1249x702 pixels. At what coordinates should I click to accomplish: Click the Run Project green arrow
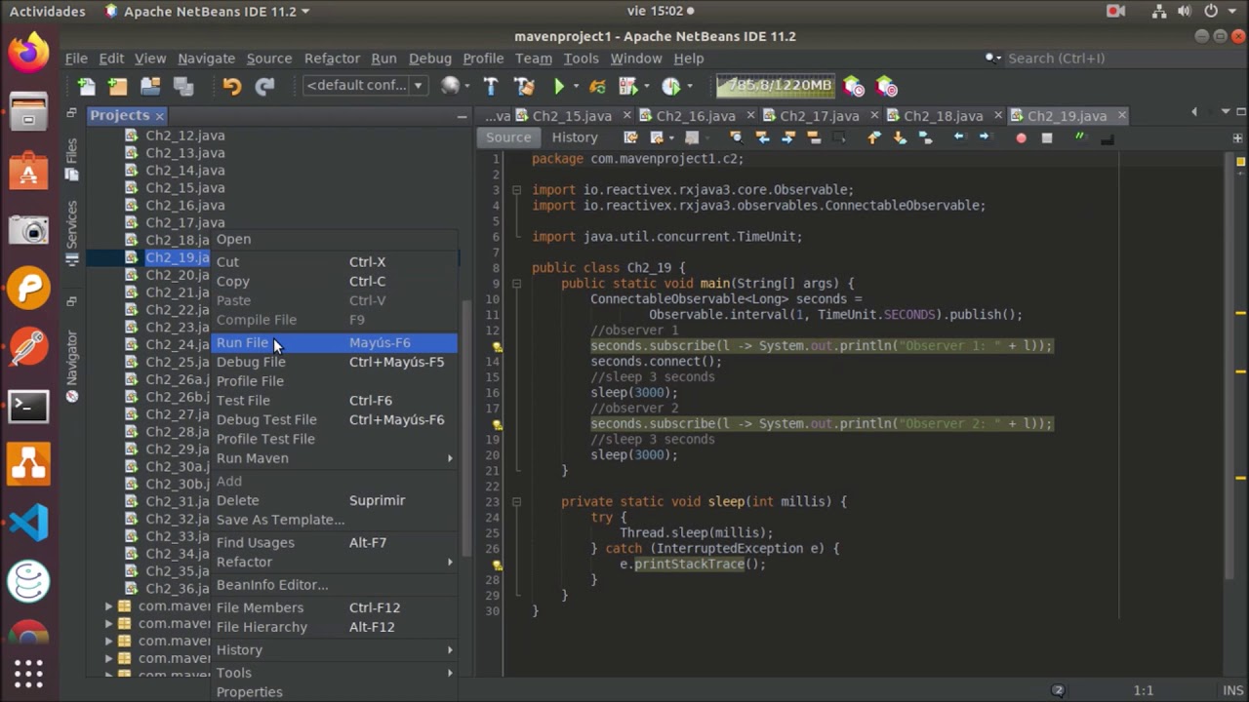(x=559, y=87)
